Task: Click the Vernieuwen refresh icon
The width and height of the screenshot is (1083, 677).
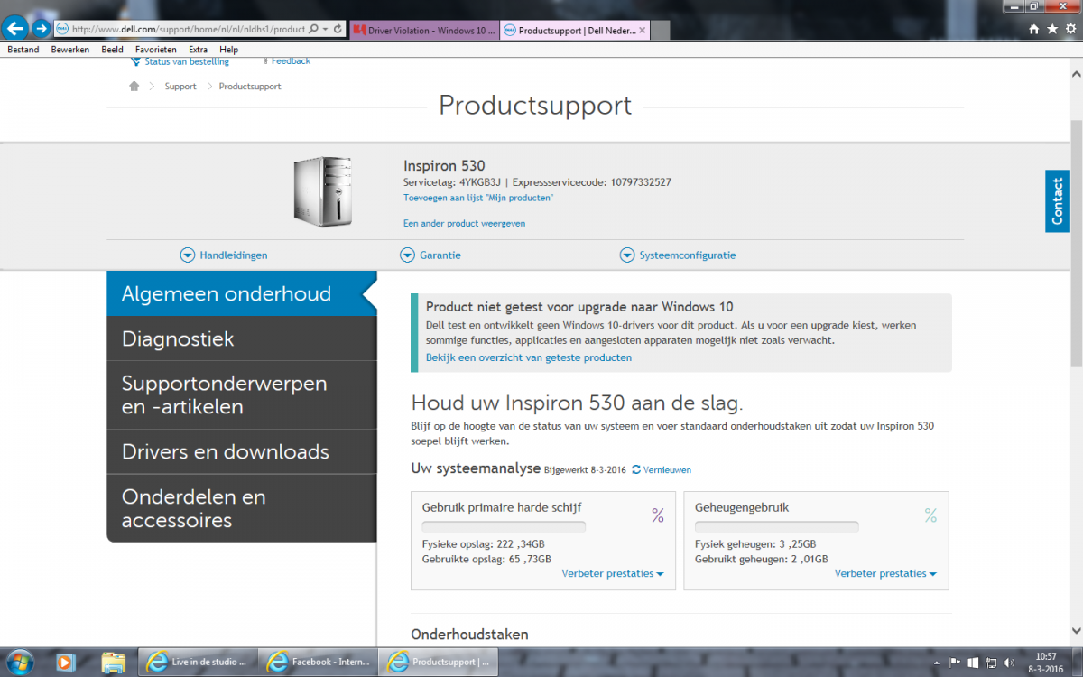Action: [x=636, y=469]
